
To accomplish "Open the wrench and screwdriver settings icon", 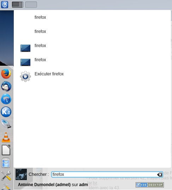I will pyautogui.click(x=6, y=175).
